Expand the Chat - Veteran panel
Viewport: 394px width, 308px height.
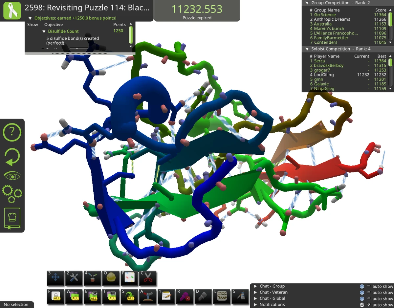(256, 292)
